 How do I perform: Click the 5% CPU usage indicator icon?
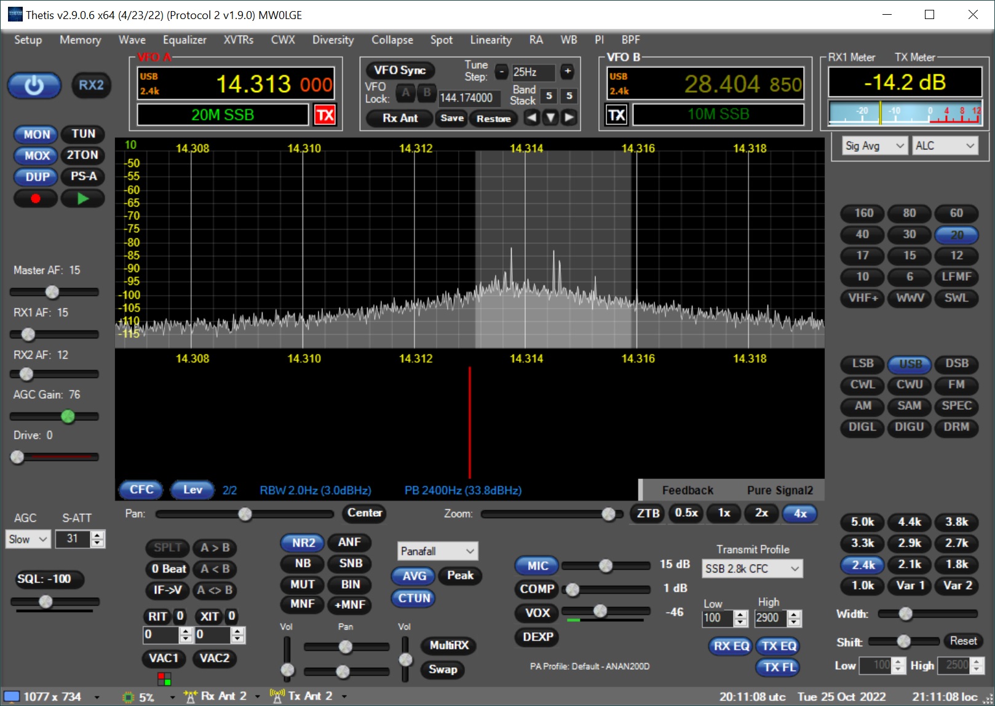[128, 696]
